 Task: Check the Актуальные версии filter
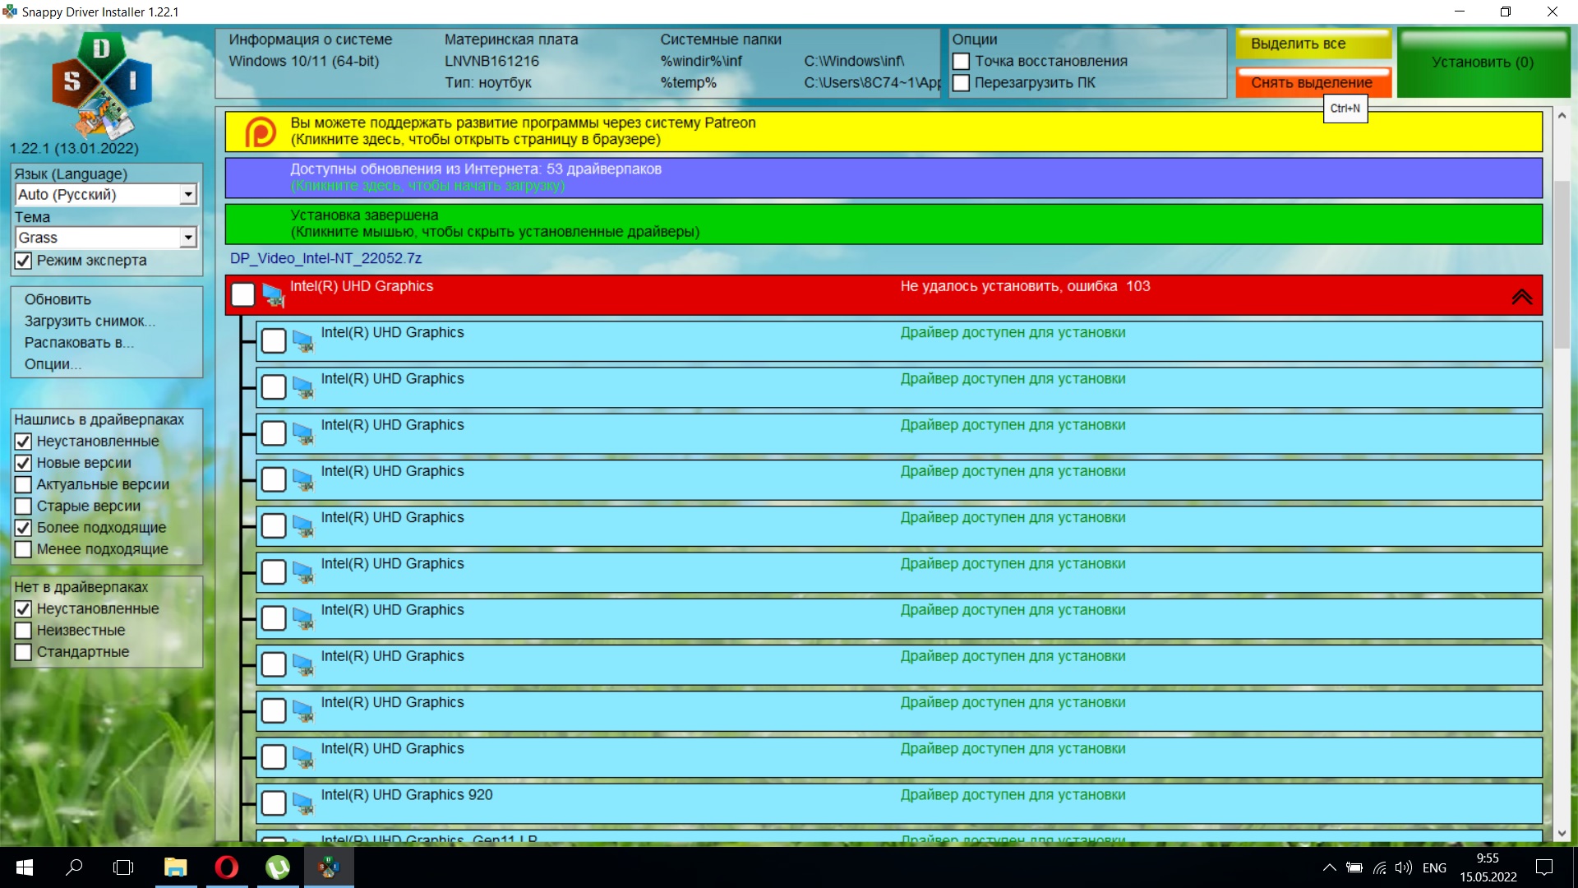[24, 484]
